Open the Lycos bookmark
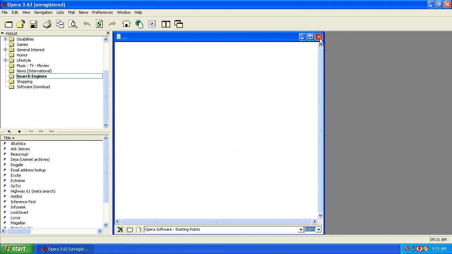This screenshot has width=452, height=254. click(x=16, y=218)
